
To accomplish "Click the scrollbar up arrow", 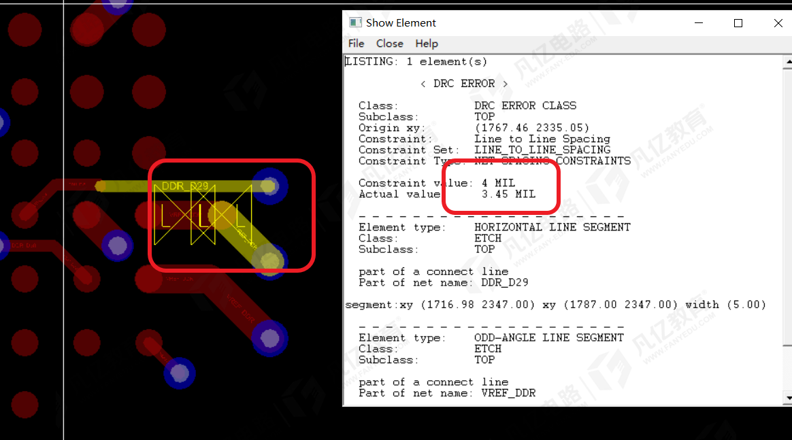I will 788,62.
